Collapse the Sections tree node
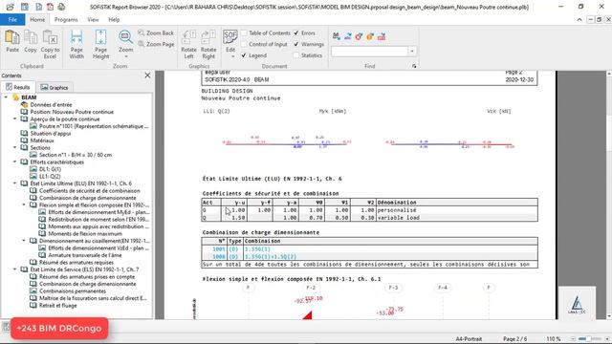The height and width of the screenshot is (344, 612). 15,147
